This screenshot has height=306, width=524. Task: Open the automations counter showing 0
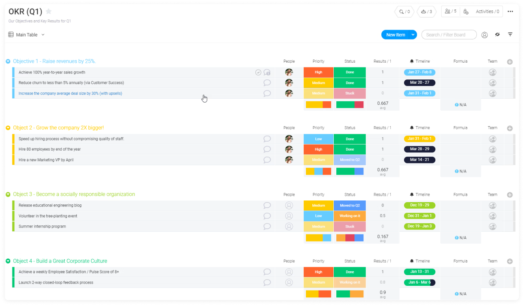pyautogui.click(x=404, y=12)
